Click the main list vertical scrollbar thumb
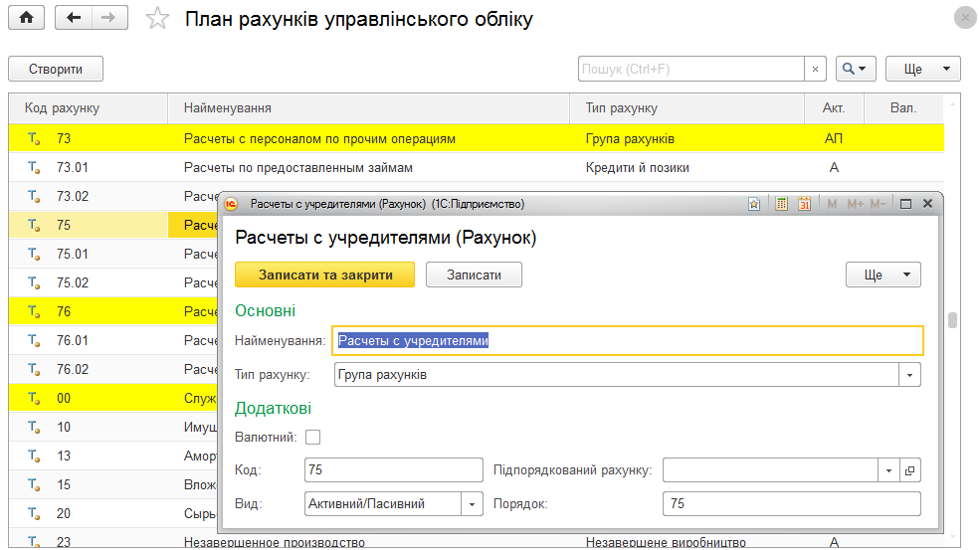Image resolution: width=979 pixels, height=550 pixels. [952, 319]
